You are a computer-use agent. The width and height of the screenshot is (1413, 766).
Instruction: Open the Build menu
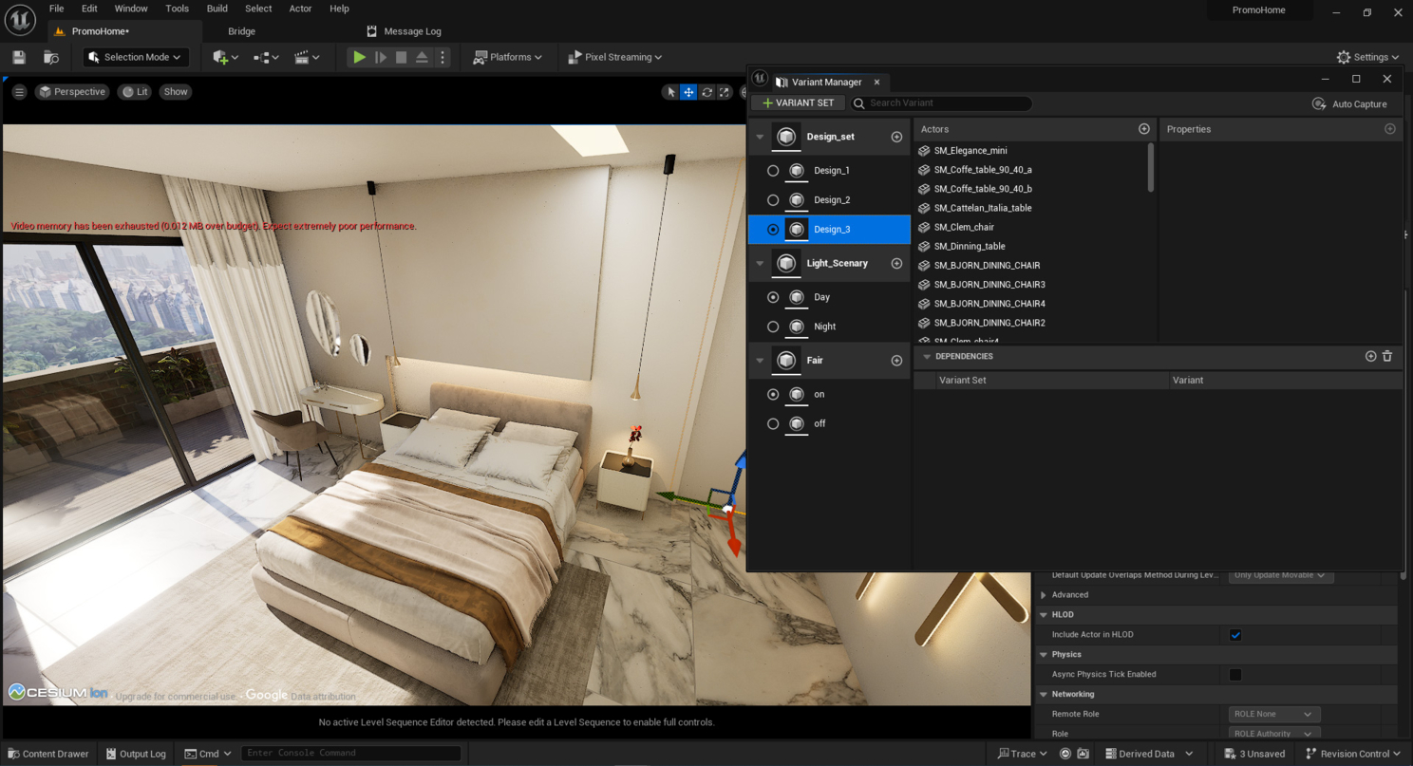click(x=217, y=9)
